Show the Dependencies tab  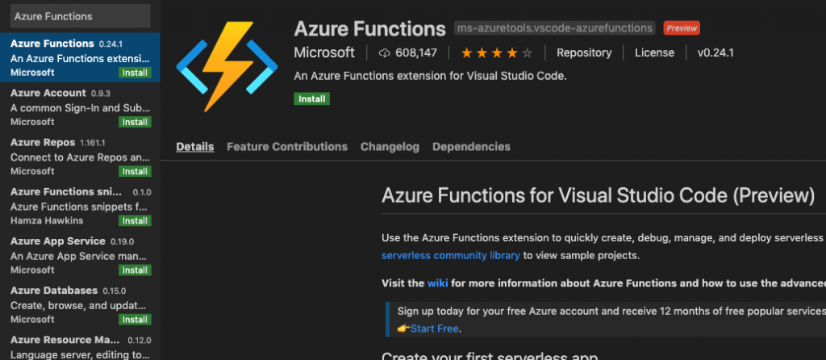point(471,147)
